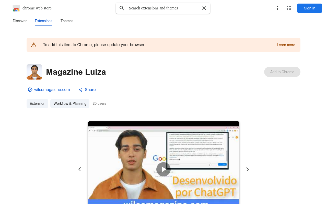Click the Sign in button
This screenshot has width=327, height=204.
[310, 8]
